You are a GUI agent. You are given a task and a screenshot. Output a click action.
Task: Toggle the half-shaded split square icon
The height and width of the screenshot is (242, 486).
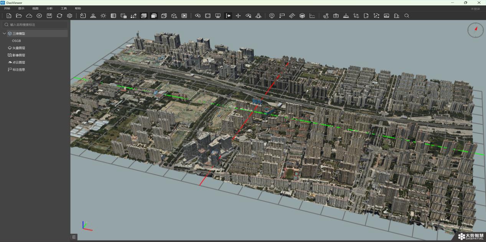coord(113,16)
